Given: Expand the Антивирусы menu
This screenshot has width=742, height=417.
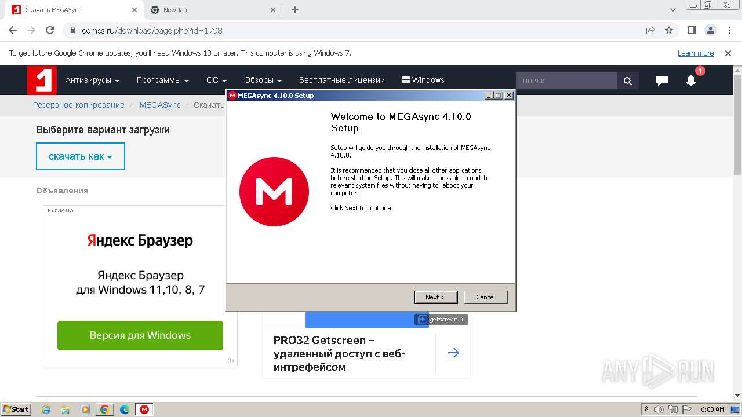Looking at the screenshot, I should pos(92,80).
